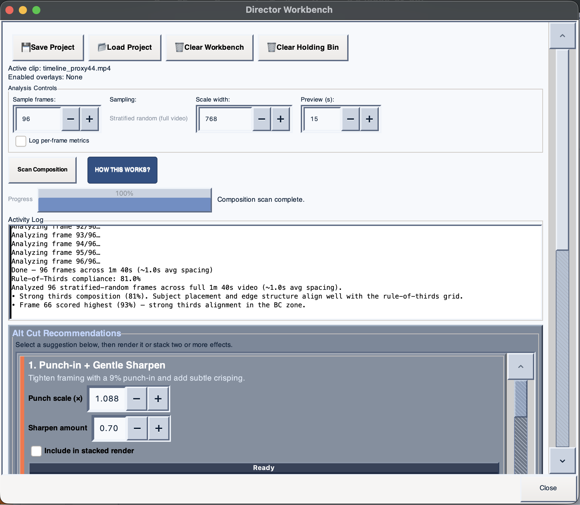Click the Rule-of-Thirds compliance log line
Image resolution: width=580 pixels, height=505 pixels.
click(x=76, y=279)
